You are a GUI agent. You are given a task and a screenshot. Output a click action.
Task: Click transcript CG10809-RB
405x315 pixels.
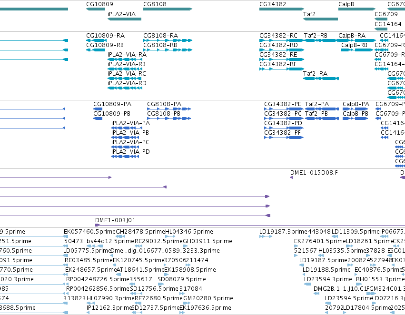96,50
